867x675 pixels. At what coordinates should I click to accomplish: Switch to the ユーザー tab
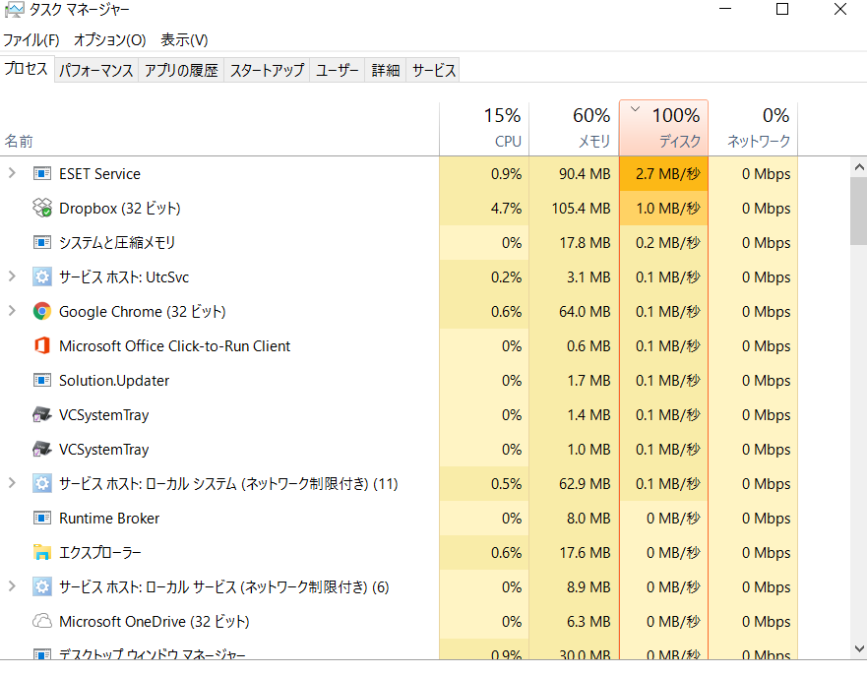tap(338, 70)
